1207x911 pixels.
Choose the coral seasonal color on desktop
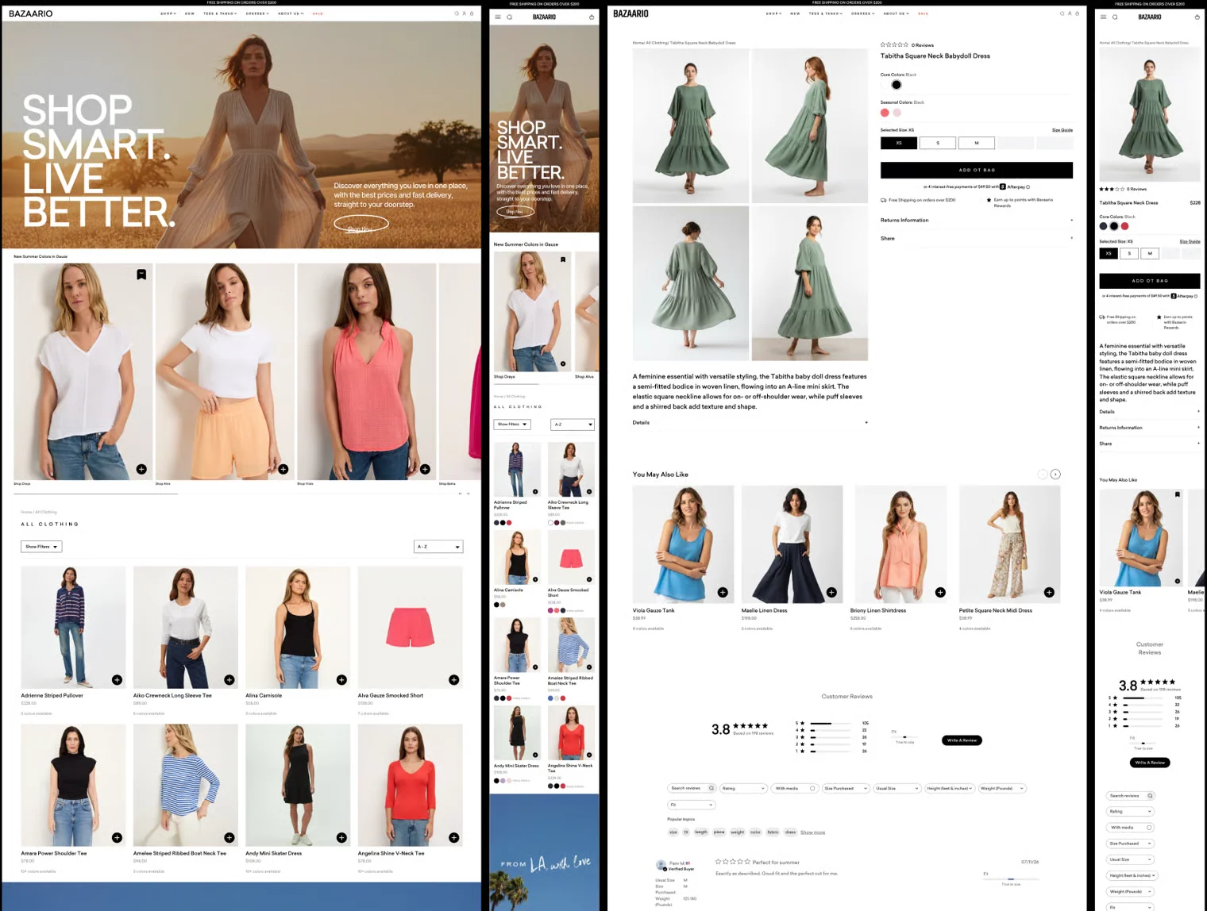(x=885, y=113)
